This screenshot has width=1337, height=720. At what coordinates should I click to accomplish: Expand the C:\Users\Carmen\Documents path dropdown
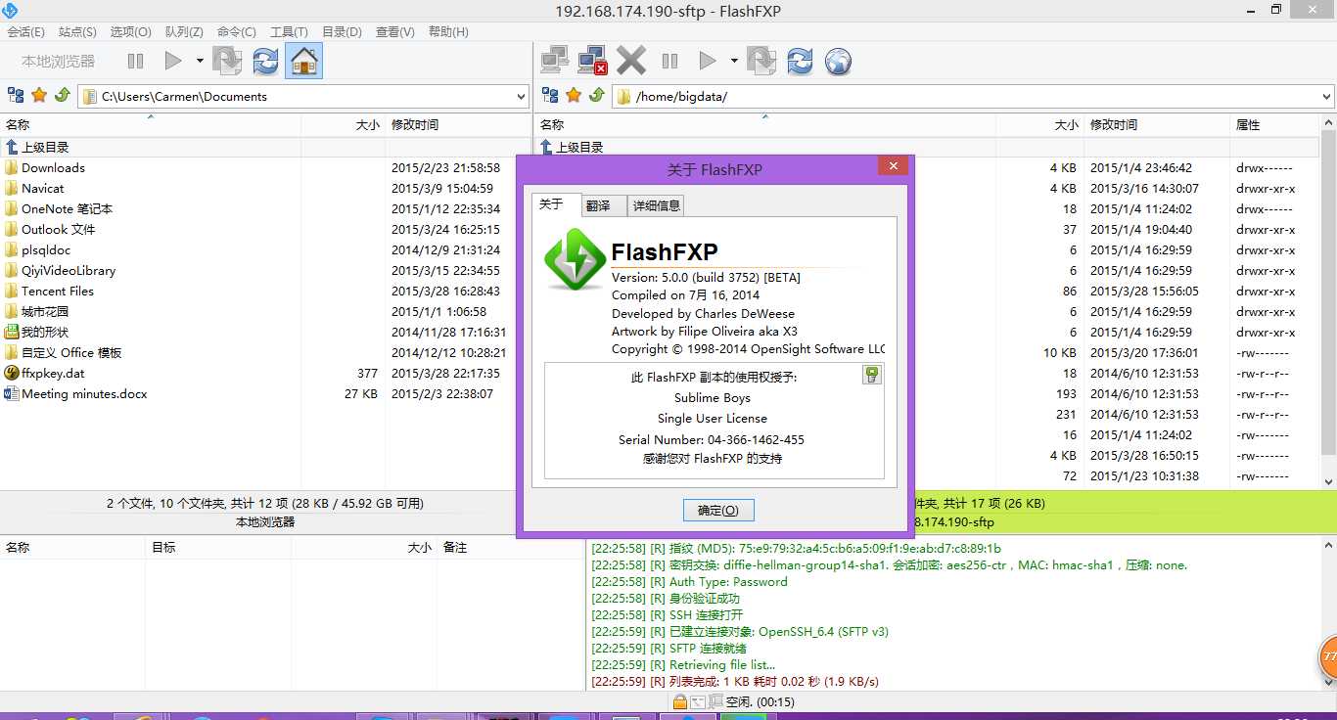520,97
